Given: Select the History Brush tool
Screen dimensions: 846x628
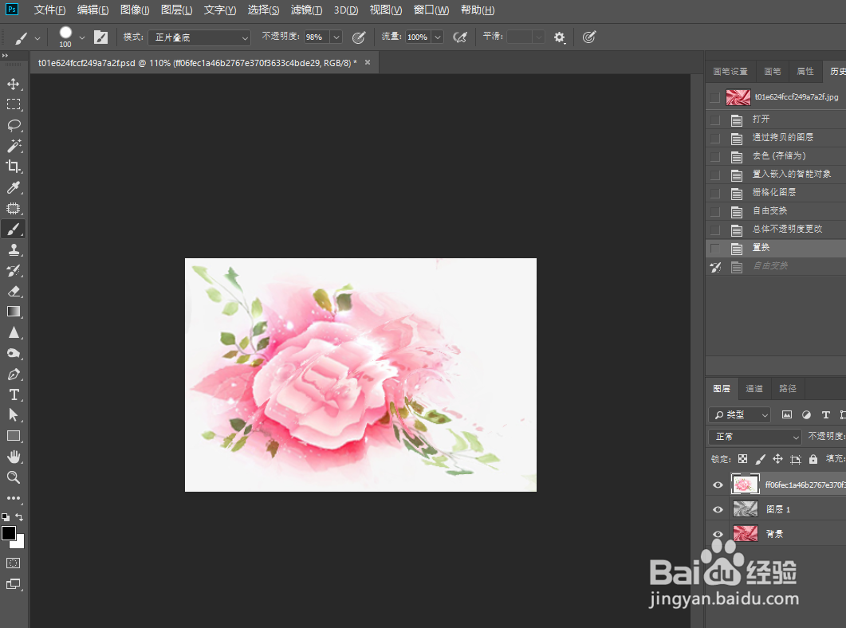Looking at the screenshot, I should [14, 271].
